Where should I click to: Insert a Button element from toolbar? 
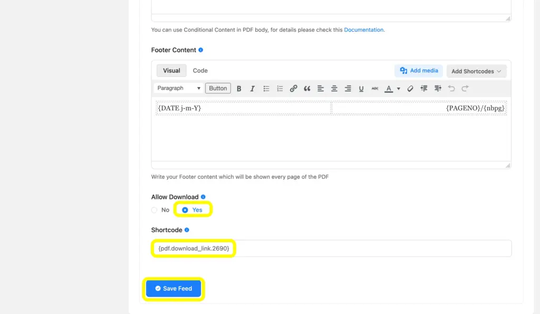[218, 88]
